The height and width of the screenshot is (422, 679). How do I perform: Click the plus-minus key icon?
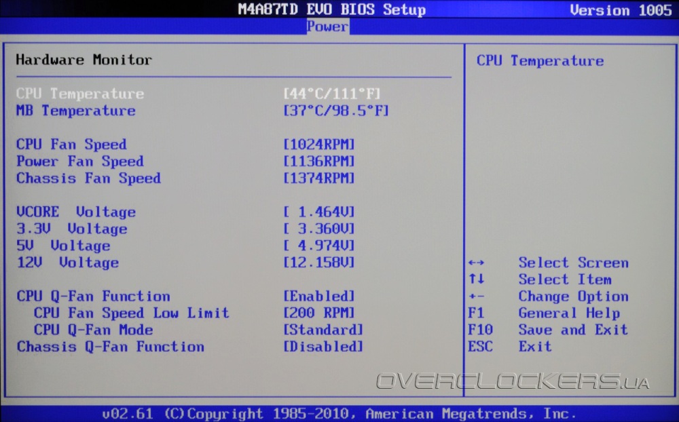pos(477,296)
